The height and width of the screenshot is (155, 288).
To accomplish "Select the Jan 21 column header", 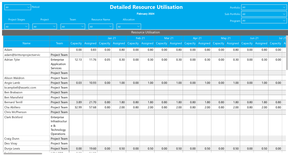I will point(112,38).
